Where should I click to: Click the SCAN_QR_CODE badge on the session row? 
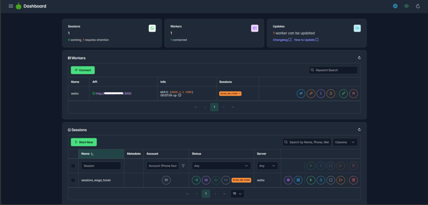tap(241, 180)
